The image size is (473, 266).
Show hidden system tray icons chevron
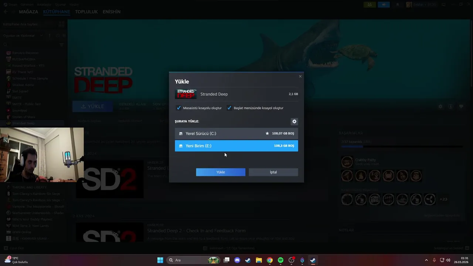(426, 260)
